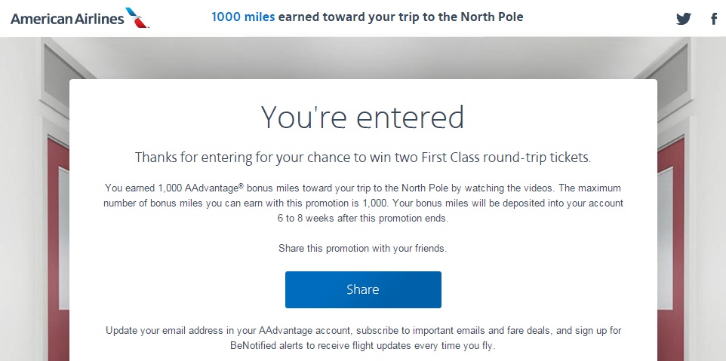The height and width of the screenshot is (361, 726).
Task: Click the Twitter bird icon
Action: pos(684,19)
